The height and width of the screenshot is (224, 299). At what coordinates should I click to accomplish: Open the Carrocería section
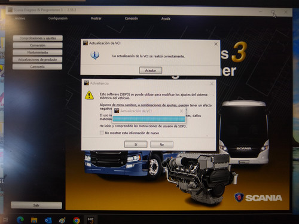tap(37, 67)
